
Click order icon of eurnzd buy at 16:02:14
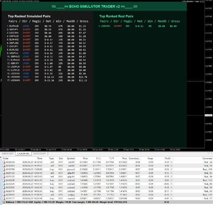click(x=4, y=199)
